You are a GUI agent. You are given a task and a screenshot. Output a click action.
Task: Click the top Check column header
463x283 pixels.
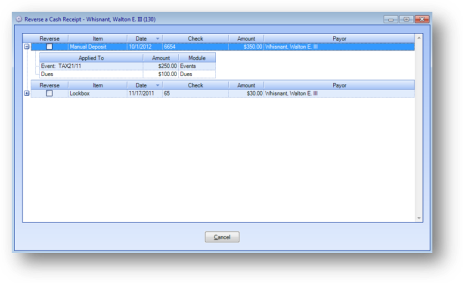pyautogui.click(x=195, y=39)
